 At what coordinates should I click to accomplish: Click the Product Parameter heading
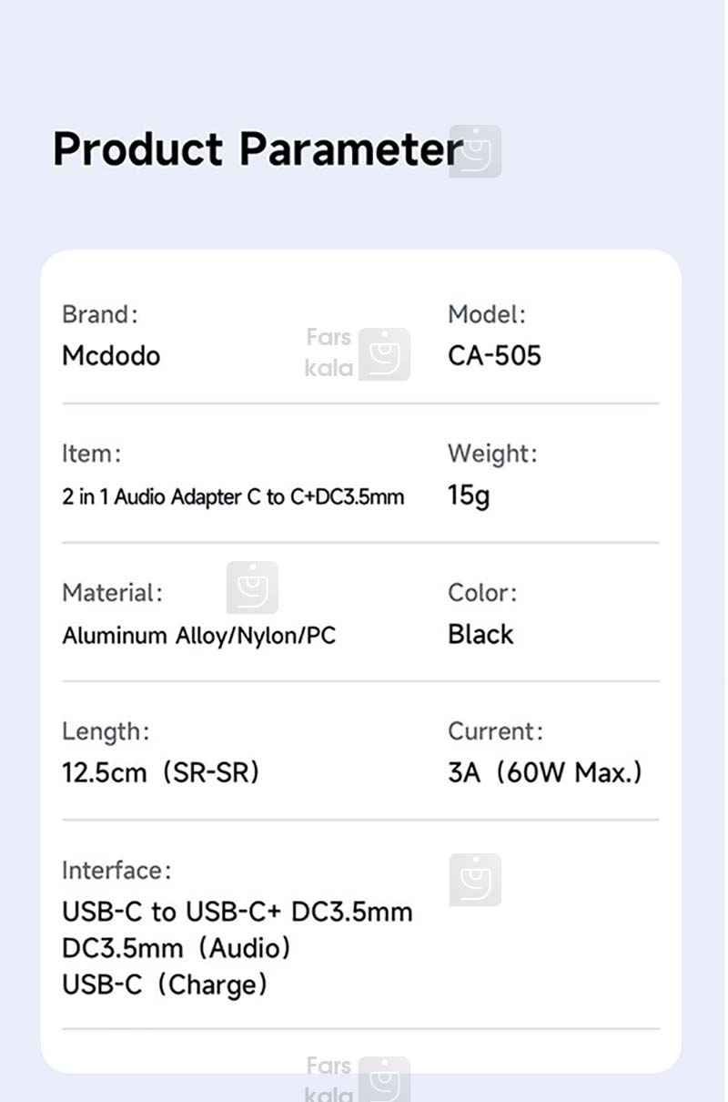pyautogui.click(x=258, y=149)
